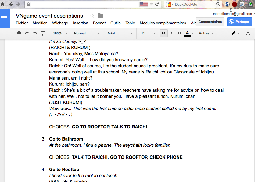
Task: Click the heading "Go to Rooftop"
Action: (x=64, y=170)
